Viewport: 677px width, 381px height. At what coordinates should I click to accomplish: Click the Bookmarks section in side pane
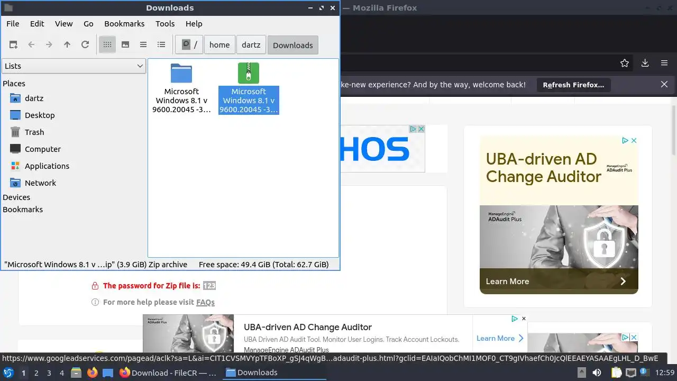pos(23,210)
